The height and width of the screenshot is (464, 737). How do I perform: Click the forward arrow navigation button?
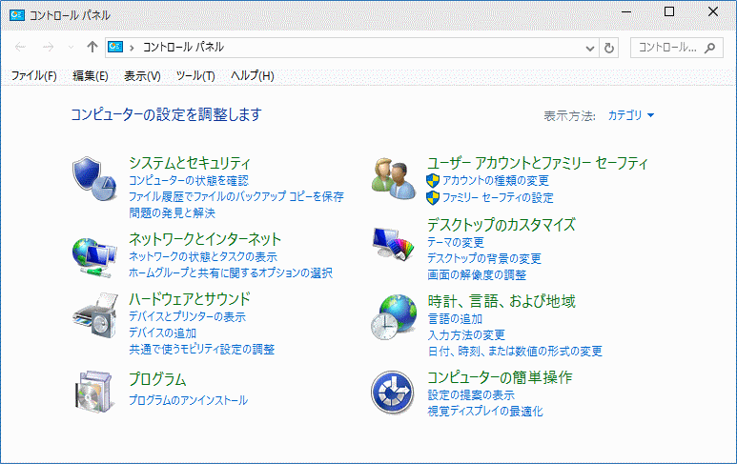tap(48, 47)
